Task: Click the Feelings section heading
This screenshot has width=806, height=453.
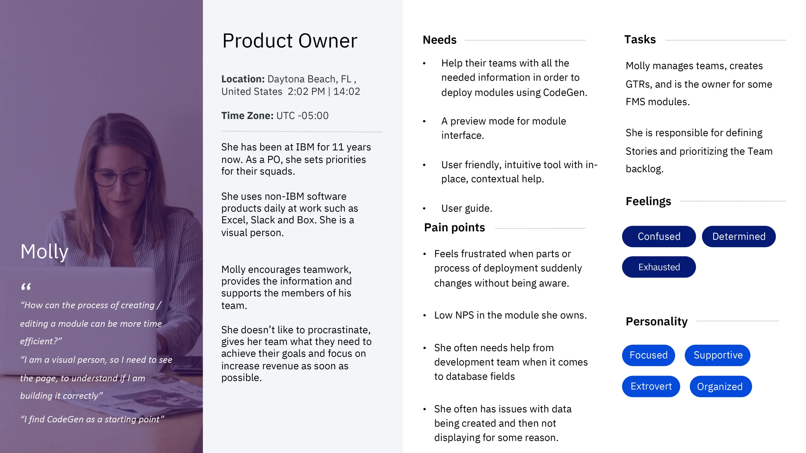Action: (x=648, y=201)
